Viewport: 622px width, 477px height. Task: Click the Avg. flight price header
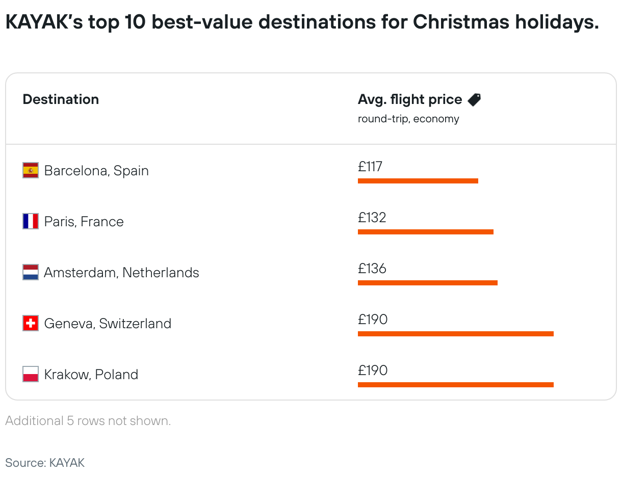pyautogui.click(x=410, y=99)
